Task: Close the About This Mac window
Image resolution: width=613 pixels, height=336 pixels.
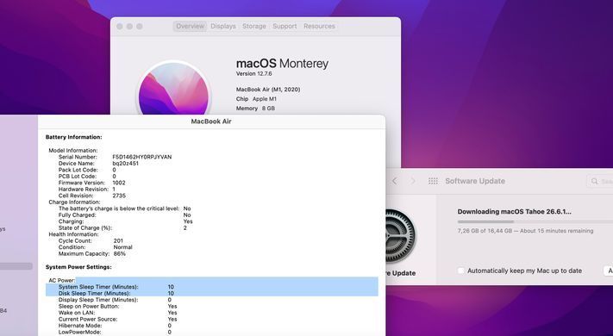Action: (120, 26)
